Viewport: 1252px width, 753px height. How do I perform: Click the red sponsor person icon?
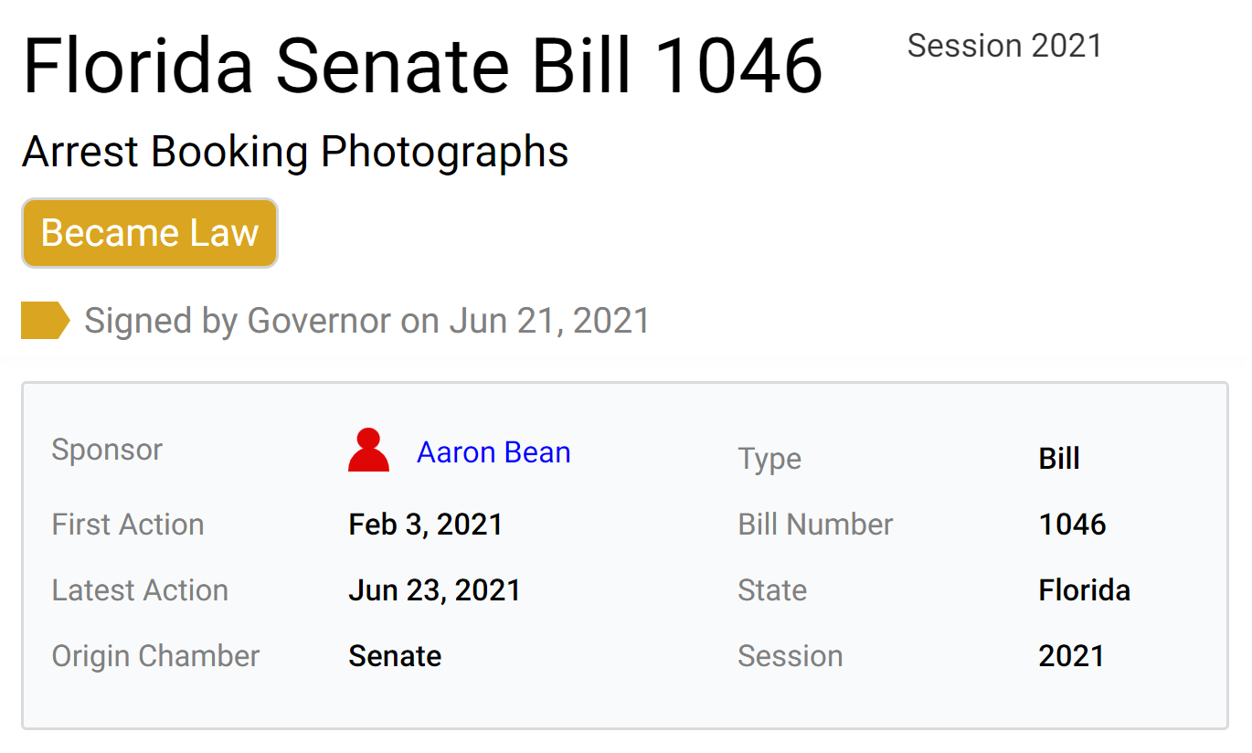[x=368, y=451]
